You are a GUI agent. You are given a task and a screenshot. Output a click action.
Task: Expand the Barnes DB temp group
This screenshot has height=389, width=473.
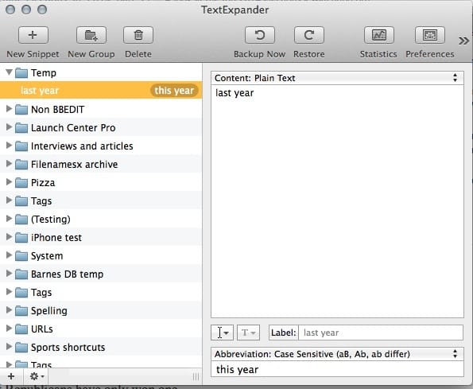(9, 274)
